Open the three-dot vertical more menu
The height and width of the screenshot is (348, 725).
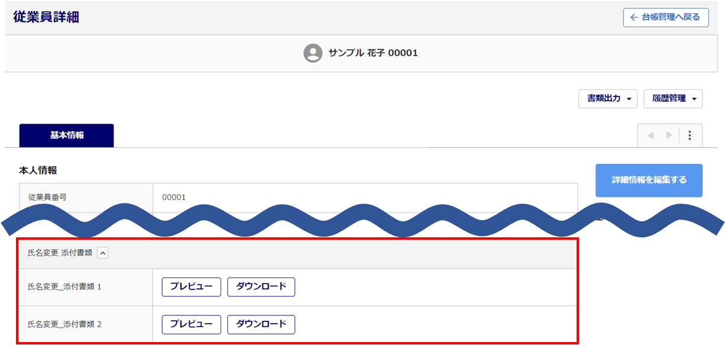coord(690,136)
